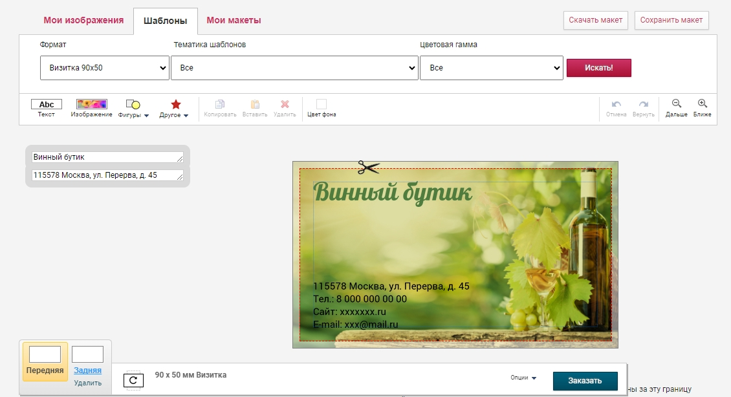Click the Изображение image tool icon
731x397 pixels.
[x=91, y=105]
